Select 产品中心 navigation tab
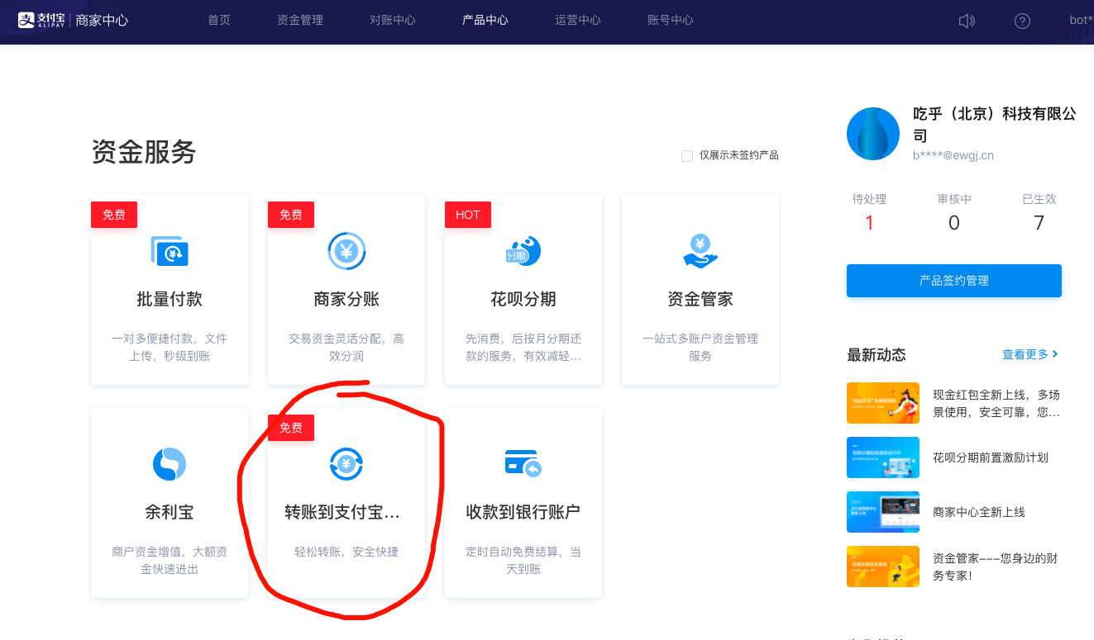The image size is (1094, 640). pyautogui.click(x=485, y=20)
